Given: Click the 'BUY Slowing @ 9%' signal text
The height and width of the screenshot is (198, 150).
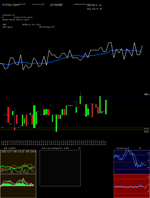Looking at the screenshot, I should 47,27.
